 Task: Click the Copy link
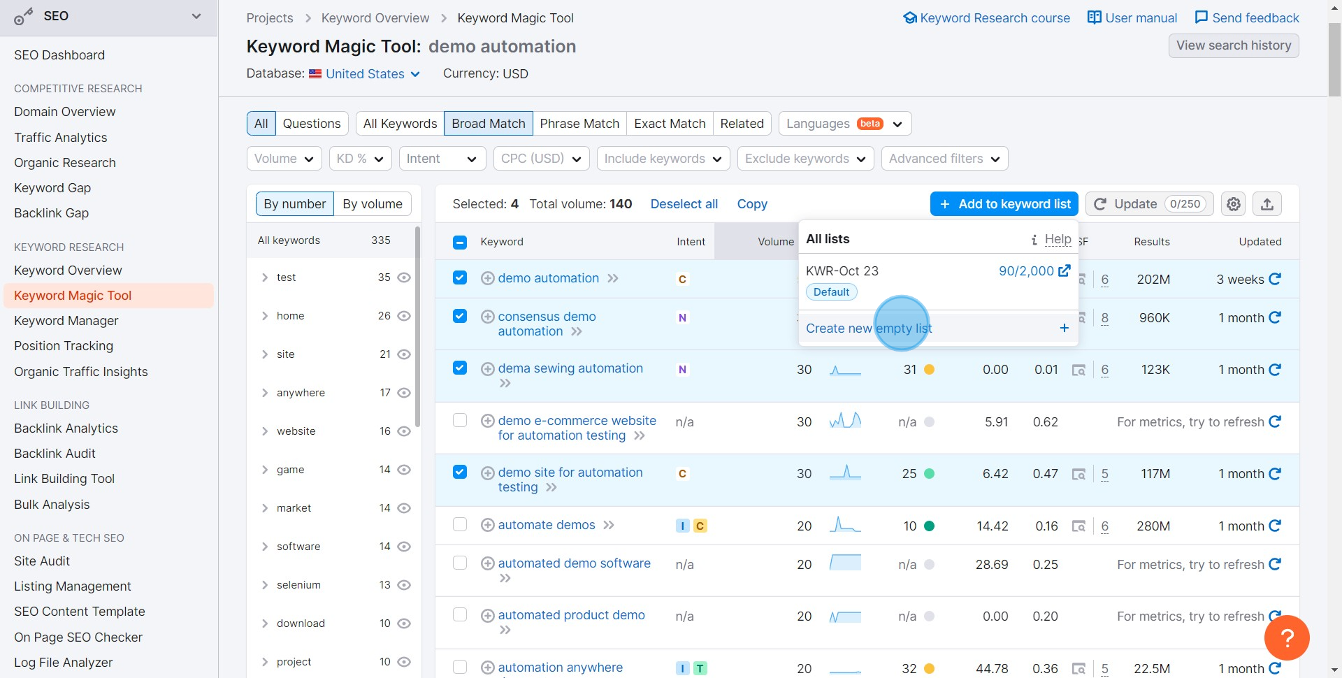[752, 204]
